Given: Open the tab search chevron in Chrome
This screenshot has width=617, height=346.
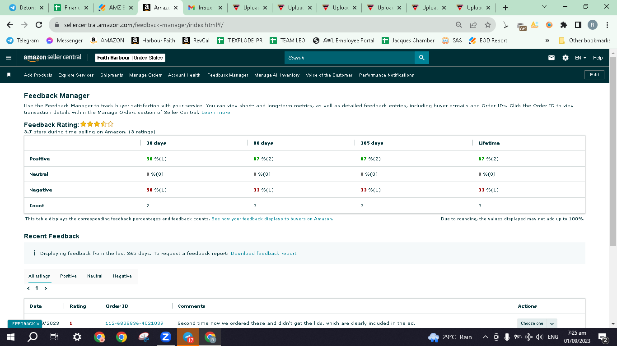Looking at the screenshot, I should (x=544, y=7).
